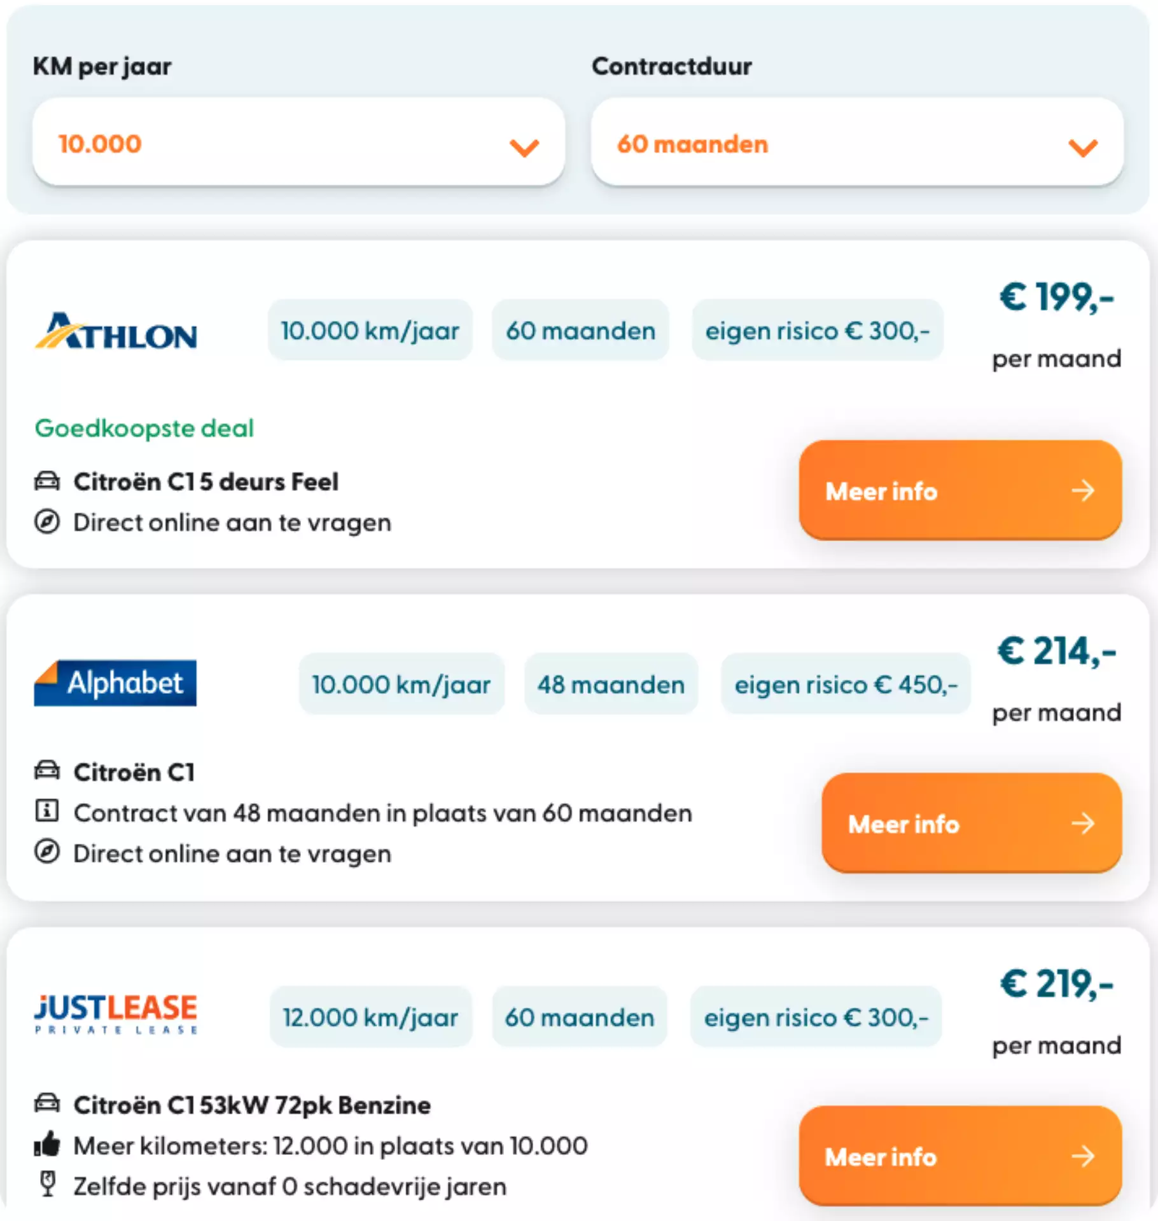Screen dimensions: 1158x1221
Task: Click compass icon in Athlon deal card
Action: pos(47,522)
